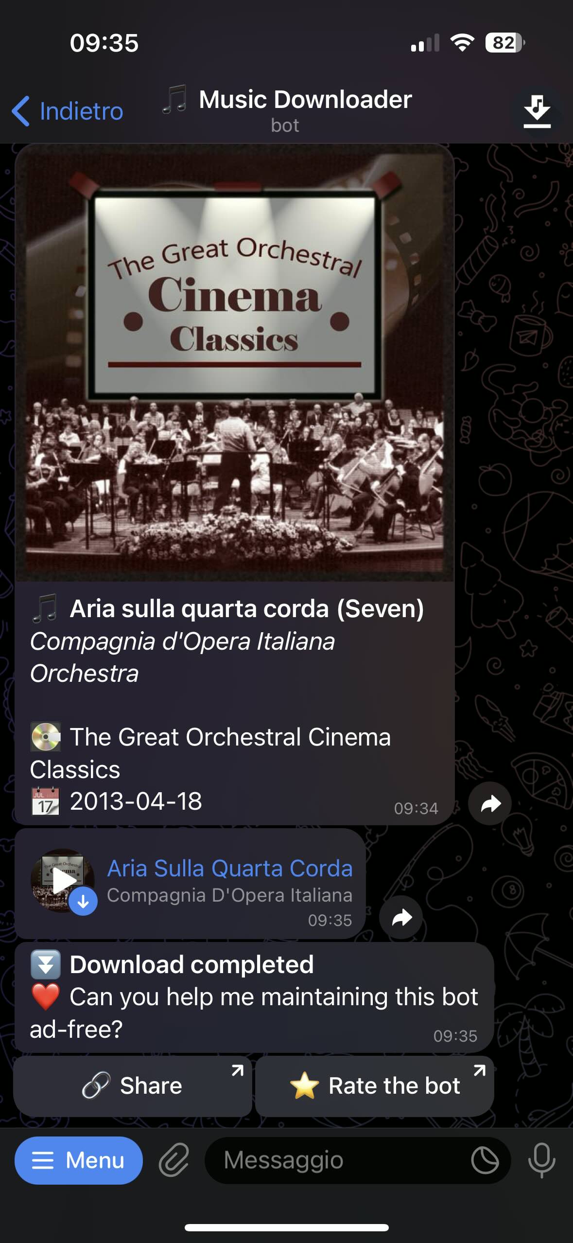Tap the microphone voice message icon
The image size is (573, 1243).
click(x=541, y=1160)
